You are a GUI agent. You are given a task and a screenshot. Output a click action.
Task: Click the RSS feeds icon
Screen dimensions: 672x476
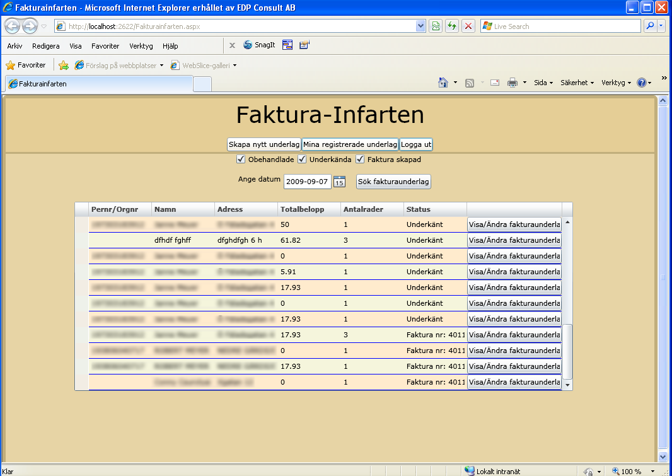click(x=470, y=83)
